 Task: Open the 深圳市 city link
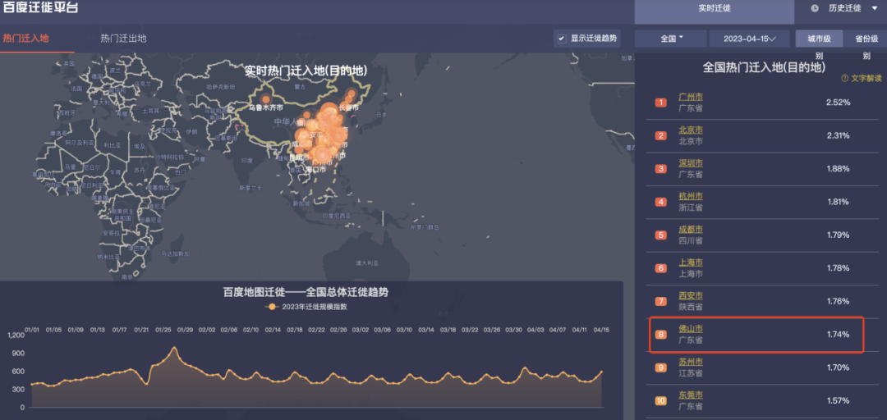click(691, 163)
